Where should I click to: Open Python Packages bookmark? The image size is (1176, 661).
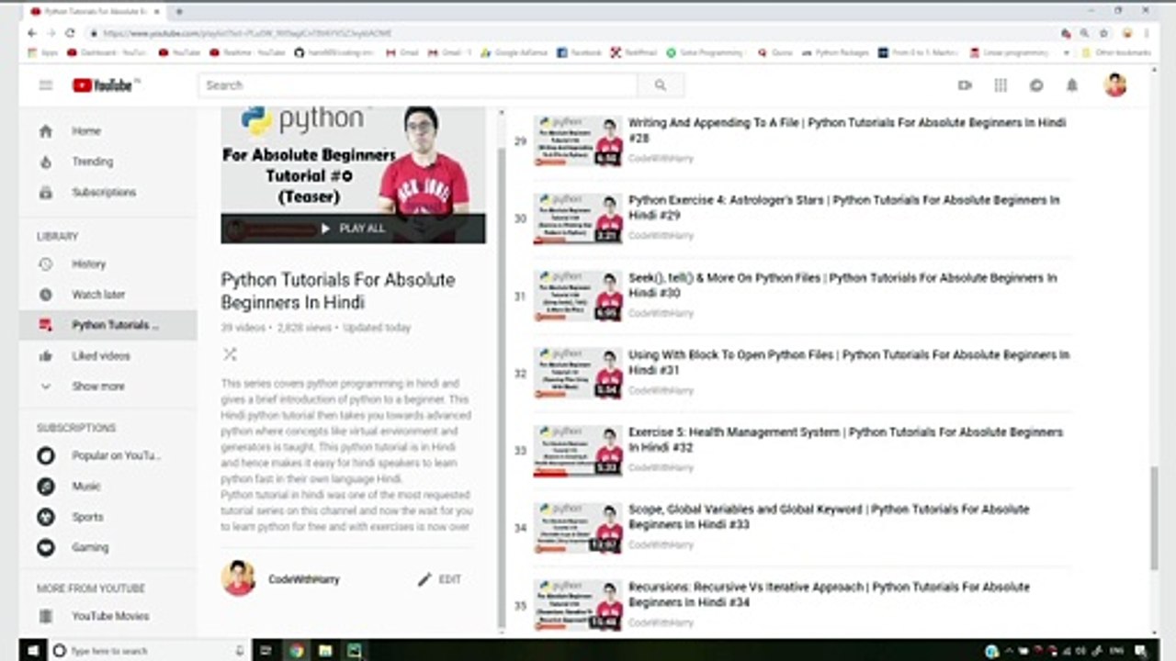pyautogui.click(x=835, y=53)
